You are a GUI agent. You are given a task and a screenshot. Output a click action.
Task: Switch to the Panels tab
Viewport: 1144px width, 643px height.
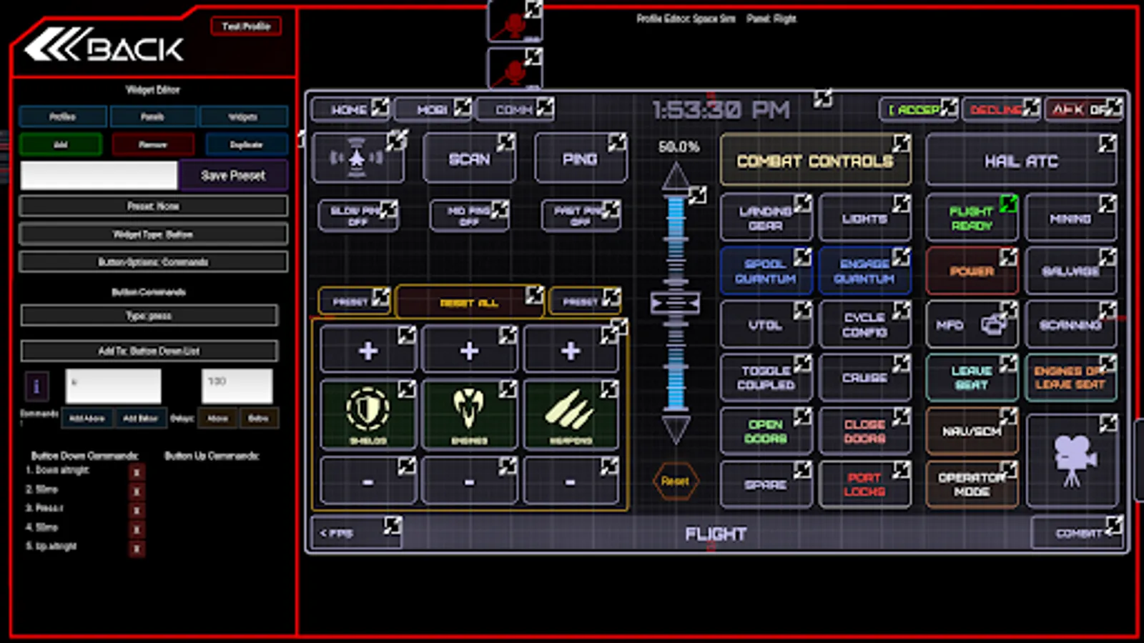coord(152,116)
